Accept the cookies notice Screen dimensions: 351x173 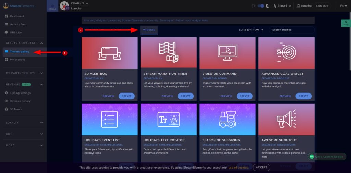(x=262, y=168)
